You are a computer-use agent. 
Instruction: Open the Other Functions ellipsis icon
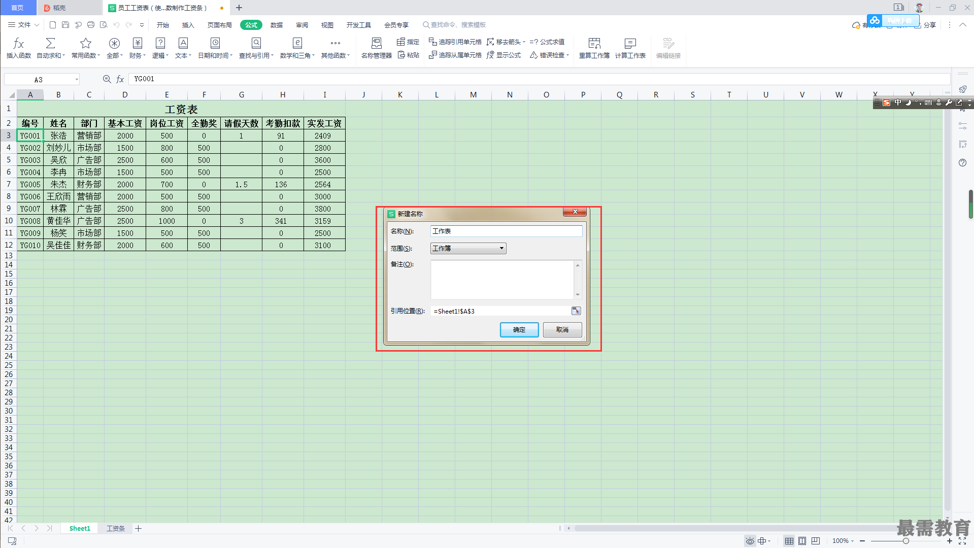coord(335,44)
